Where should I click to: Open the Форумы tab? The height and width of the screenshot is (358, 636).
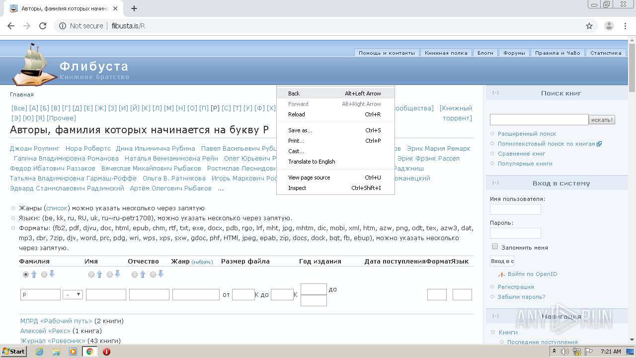coord(514,53)
